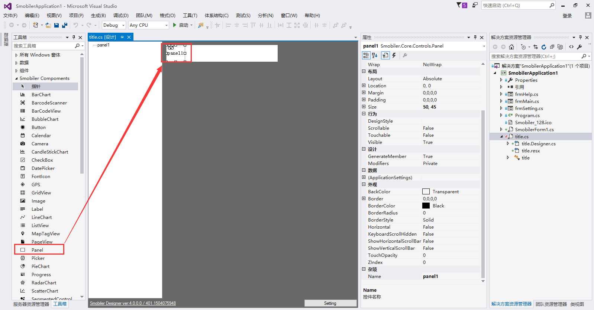Show properties in categorized view
Screen dimensions: 594x310
pos(366,55)
